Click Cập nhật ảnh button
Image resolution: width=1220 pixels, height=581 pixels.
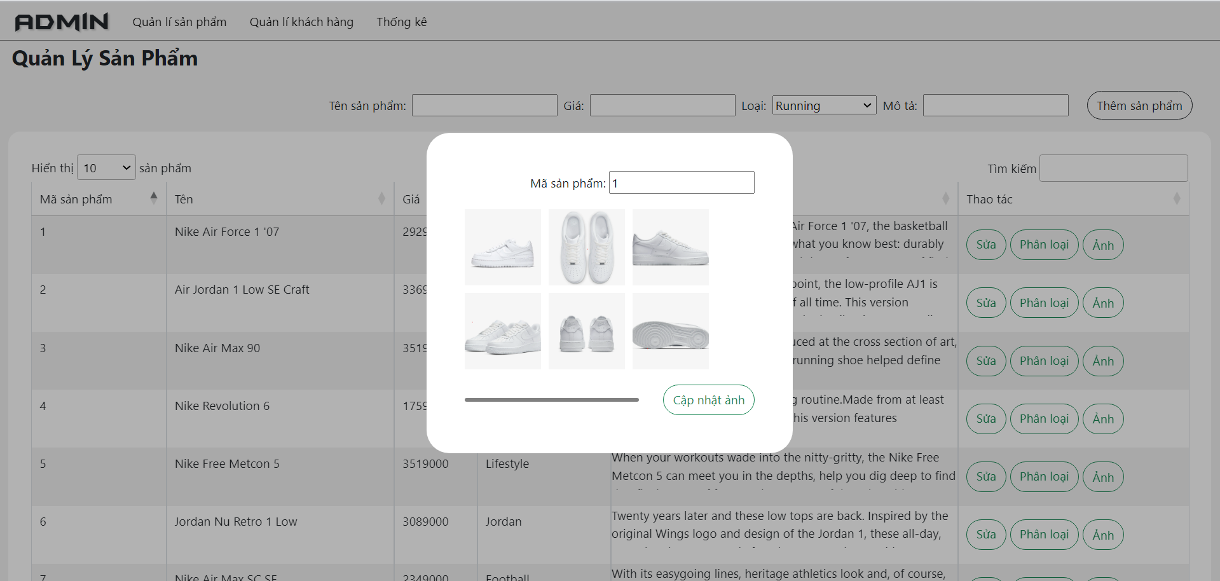click(x=709, y=400)
